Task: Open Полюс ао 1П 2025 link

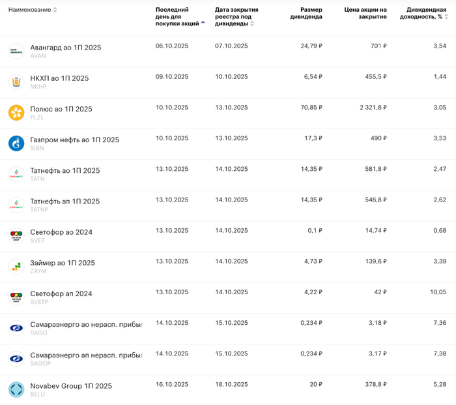Action: point(61,109)
